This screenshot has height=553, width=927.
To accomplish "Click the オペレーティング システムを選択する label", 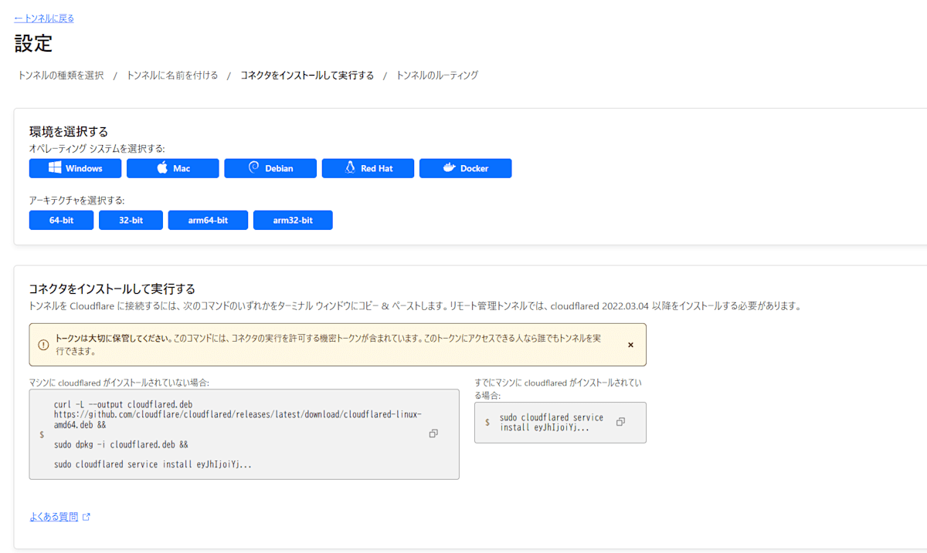I will pyautogui.click(x=97, y=148).
